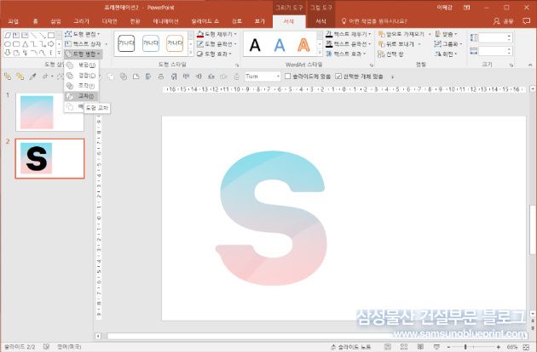Expand the shapes gallery list
The image size is (537, 352).
[x=59, y=53]
